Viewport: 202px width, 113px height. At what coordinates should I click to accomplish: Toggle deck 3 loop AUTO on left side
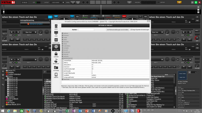click(16, 63)
